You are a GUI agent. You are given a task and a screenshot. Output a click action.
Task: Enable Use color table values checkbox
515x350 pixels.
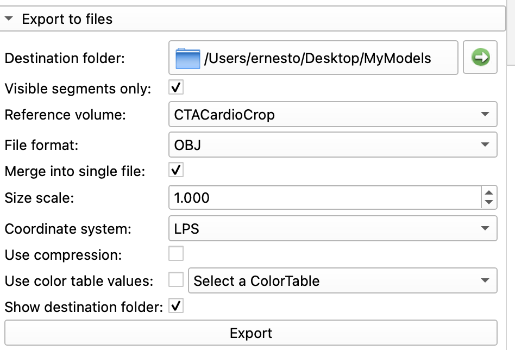coord(176,280)
